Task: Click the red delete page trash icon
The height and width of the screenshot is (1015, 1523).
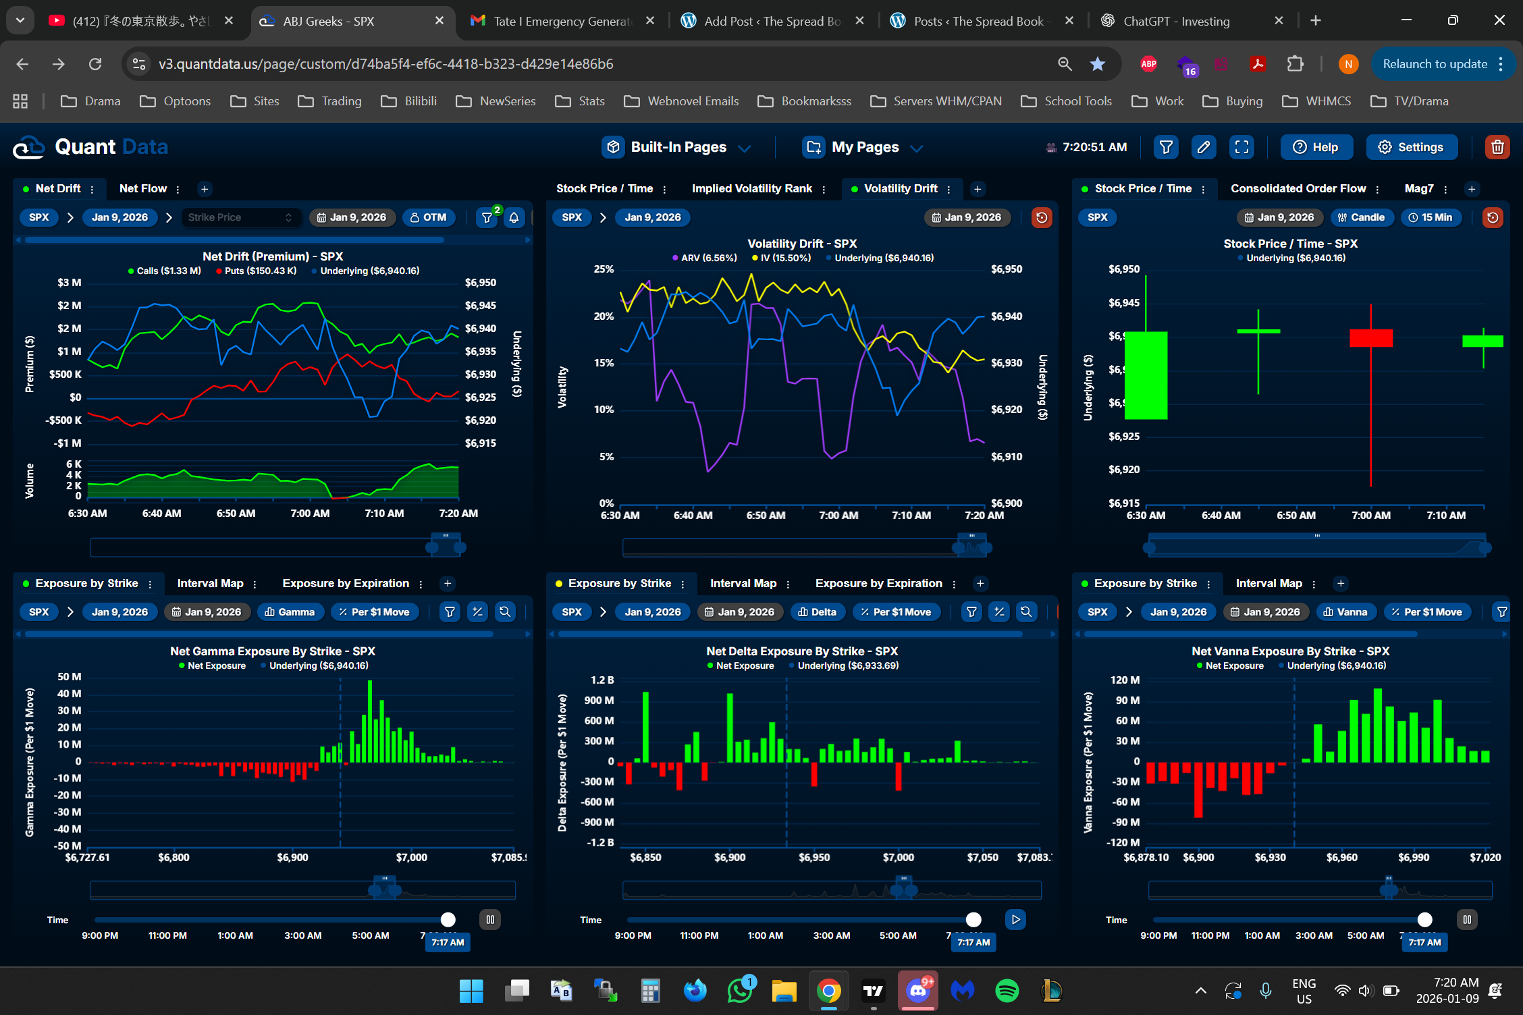Action: click(x=1497, y=147)
